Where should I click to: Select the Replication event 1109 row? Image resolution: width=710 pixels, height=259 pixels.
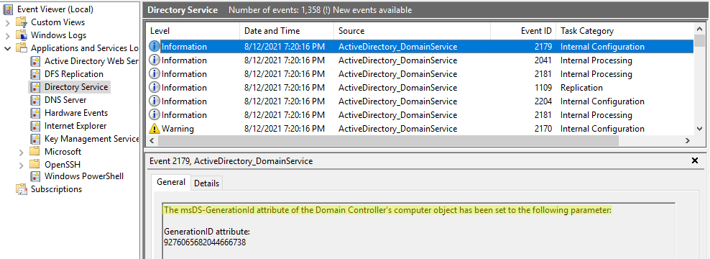click(x=420, y=88)
